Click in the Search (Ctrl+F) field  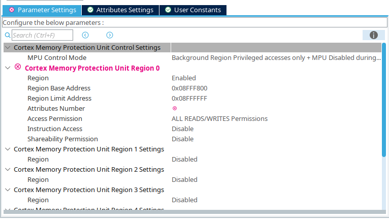[43, 35]
